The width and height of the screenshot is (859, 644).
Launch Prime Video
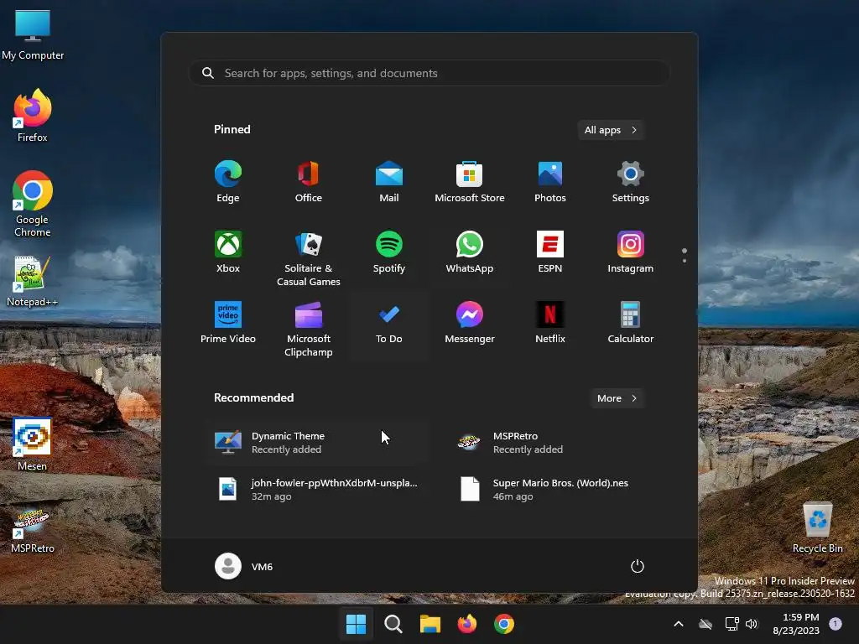[x=228, y=323]
